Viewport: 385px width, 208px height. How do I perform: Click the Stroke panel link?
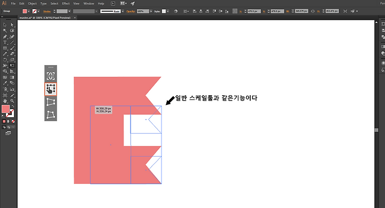point(47,12)
